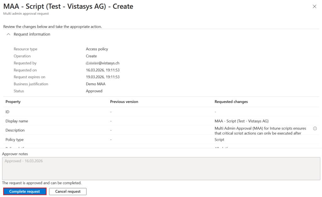Close the MAA request dialog
This screenshot has width=322, height=197.
click(x=314, y=6)
